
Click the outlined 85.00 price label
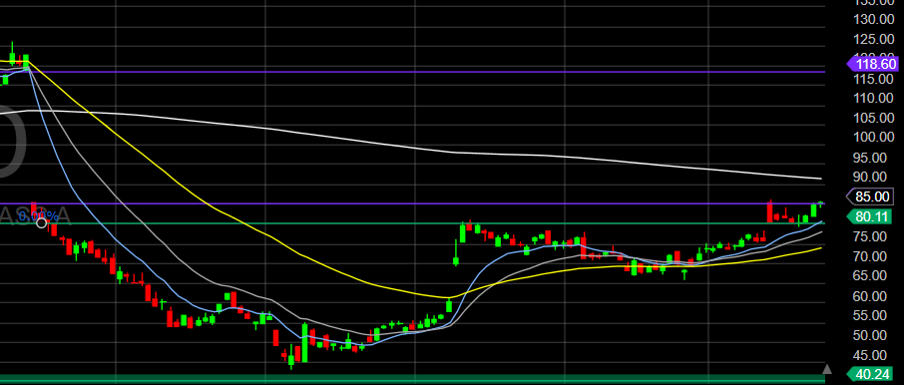pos(871,196)
